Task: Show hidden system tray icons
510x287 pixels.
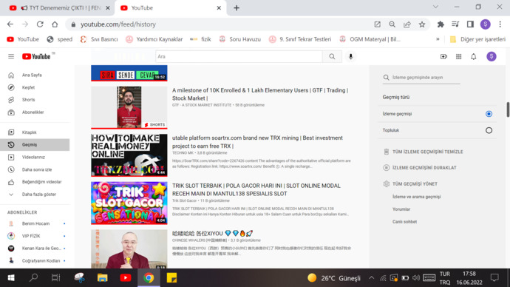Action: coord(371,278)
